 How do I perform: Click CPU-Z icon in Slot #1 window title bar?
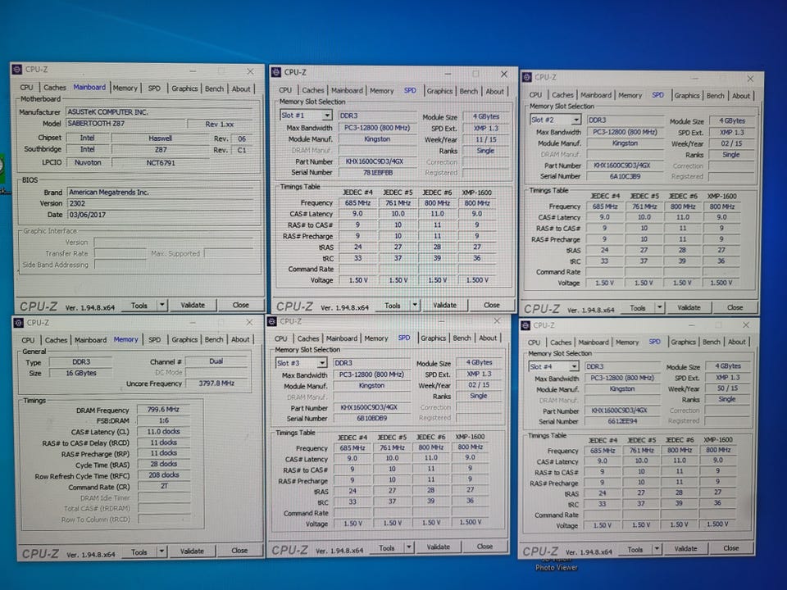tap(276, 72)
